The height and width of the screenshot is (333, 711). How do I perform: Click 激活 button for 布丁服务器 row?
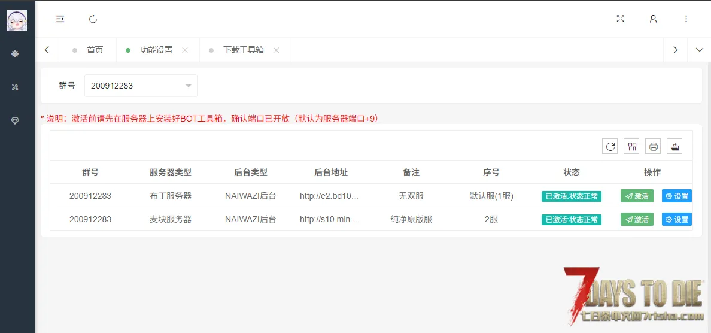(x=637, y=196)
